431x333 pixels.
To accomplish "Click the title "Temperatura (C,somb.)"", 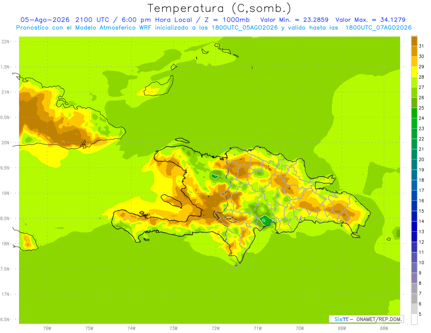I will coord(219,8).
